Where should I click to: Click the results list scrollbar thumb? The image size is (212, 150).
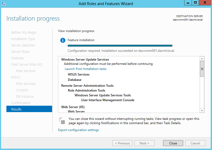point(202,69)
